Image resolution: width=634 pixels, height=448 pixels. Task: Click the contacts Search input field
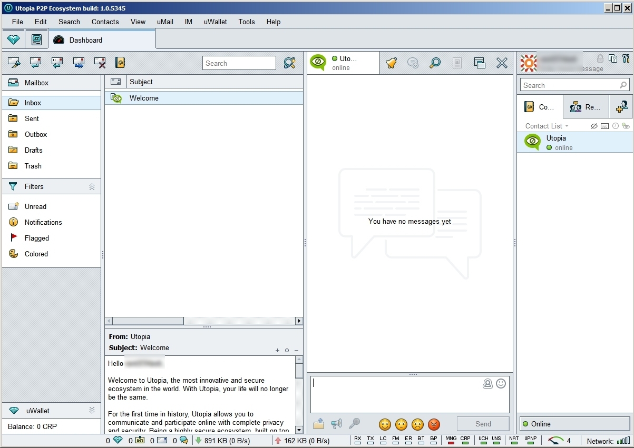569,85
